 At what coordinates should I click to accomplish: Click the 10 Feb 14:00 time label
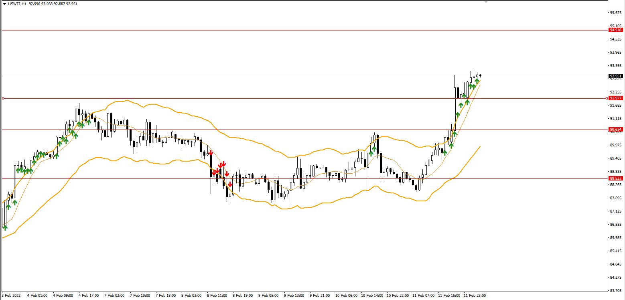click(372, 296)
